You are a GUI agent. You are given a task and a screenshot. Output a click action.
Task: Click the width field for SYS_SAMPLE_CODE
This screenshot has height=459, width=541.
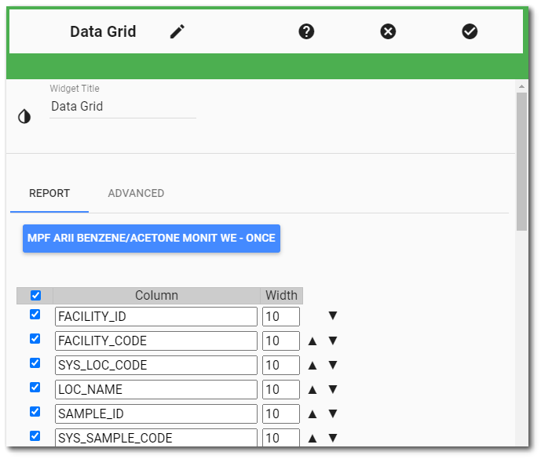281,437
